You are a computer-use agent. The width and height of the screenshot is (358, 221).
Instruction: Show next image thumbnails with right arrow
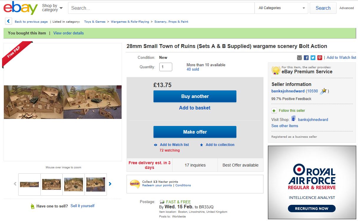110,184
